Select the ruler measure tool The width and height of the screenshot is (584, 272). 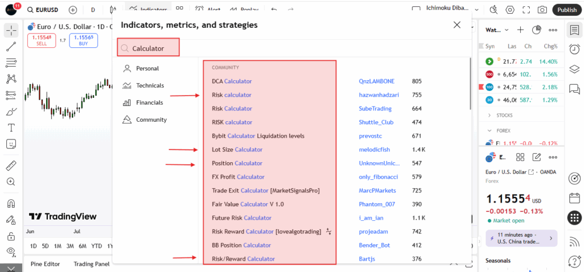click(x=11, y=166)
